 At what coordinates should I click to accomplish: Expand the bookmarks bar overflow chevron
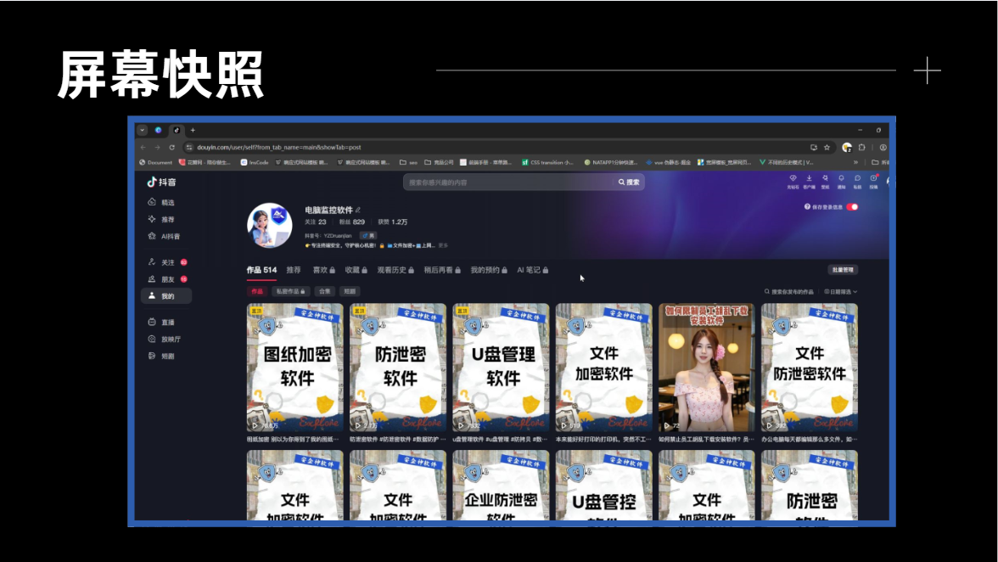click(x=855, y=162)
